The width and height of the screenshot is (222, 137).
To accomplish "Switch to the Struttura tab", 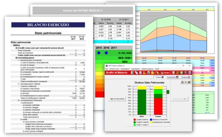I will 160,77.
